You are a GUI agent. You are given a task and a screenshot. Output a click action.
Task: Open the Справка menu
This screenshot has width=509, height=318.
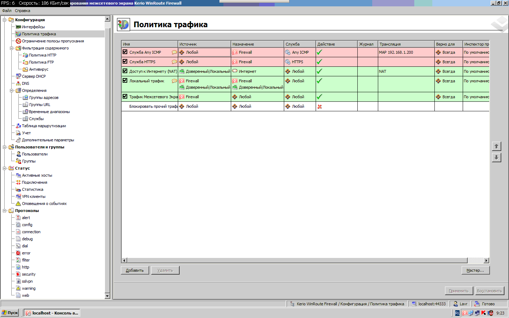coord(23,11)
